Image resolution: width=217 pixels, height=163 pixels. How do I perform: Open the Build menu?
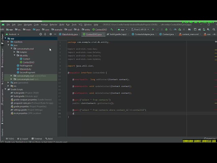pyautogui.click(x=62, y=25)
